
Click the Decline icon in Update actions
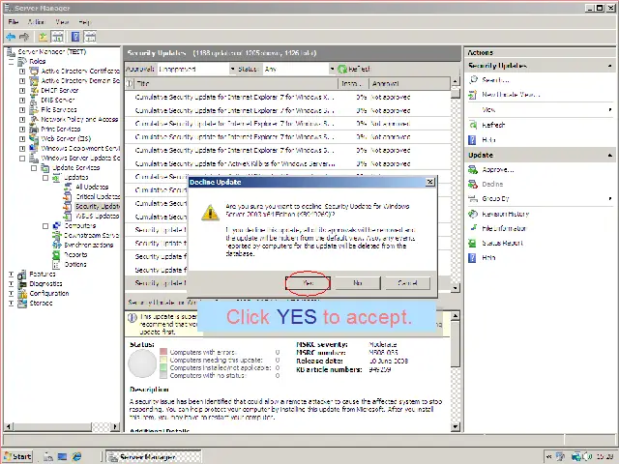473,185
